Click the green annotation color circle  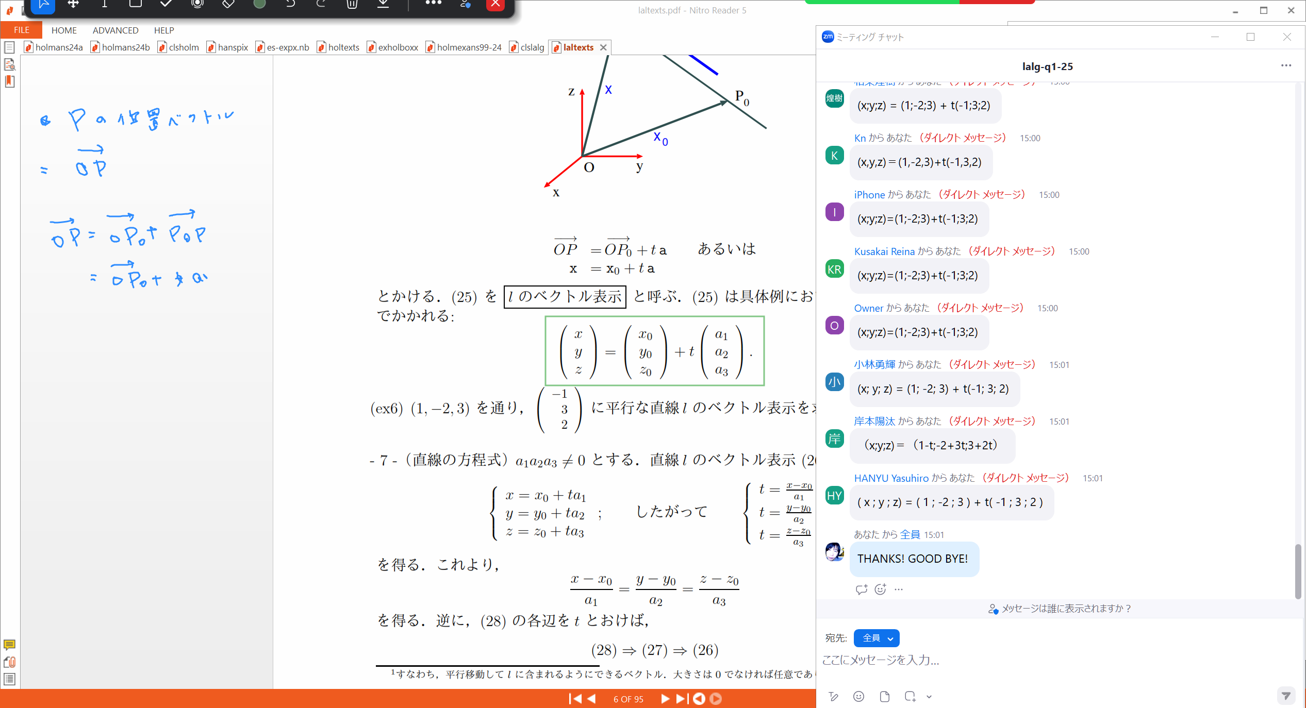tap(259, 4)
